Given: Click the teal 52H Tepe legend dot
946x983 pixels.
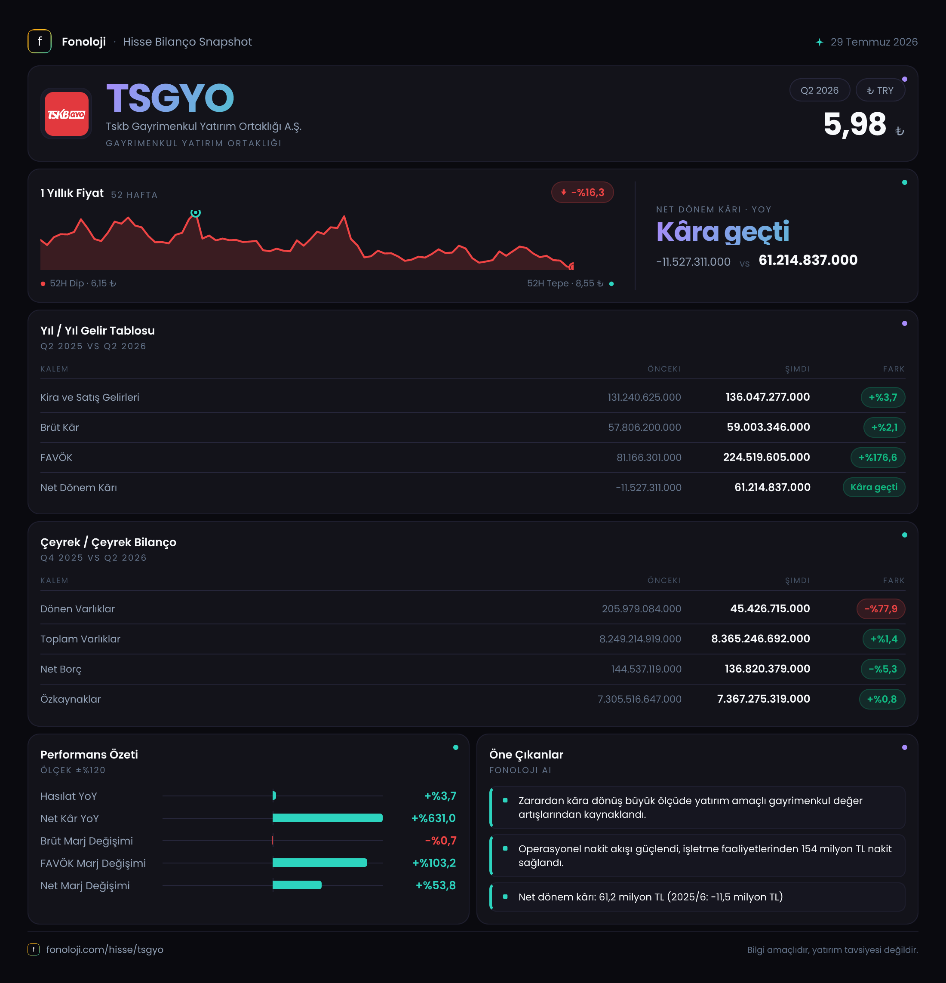Looking at the screenshot, I should (x=611, y=284).
